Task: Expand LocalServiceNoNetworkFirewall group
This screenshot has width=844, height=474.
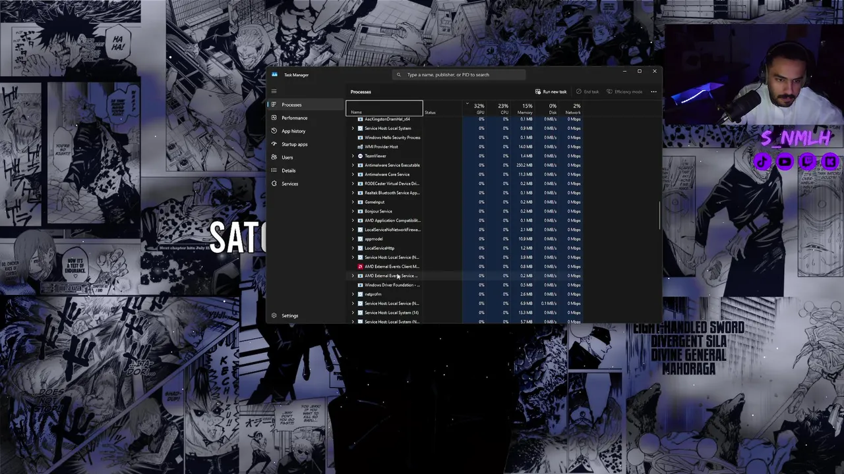Action: point(352,230)
